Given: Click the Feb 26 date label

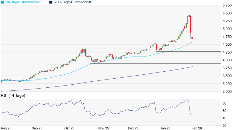Looking at the screenshot, I should pyautogui.click(x=198, y=128).
